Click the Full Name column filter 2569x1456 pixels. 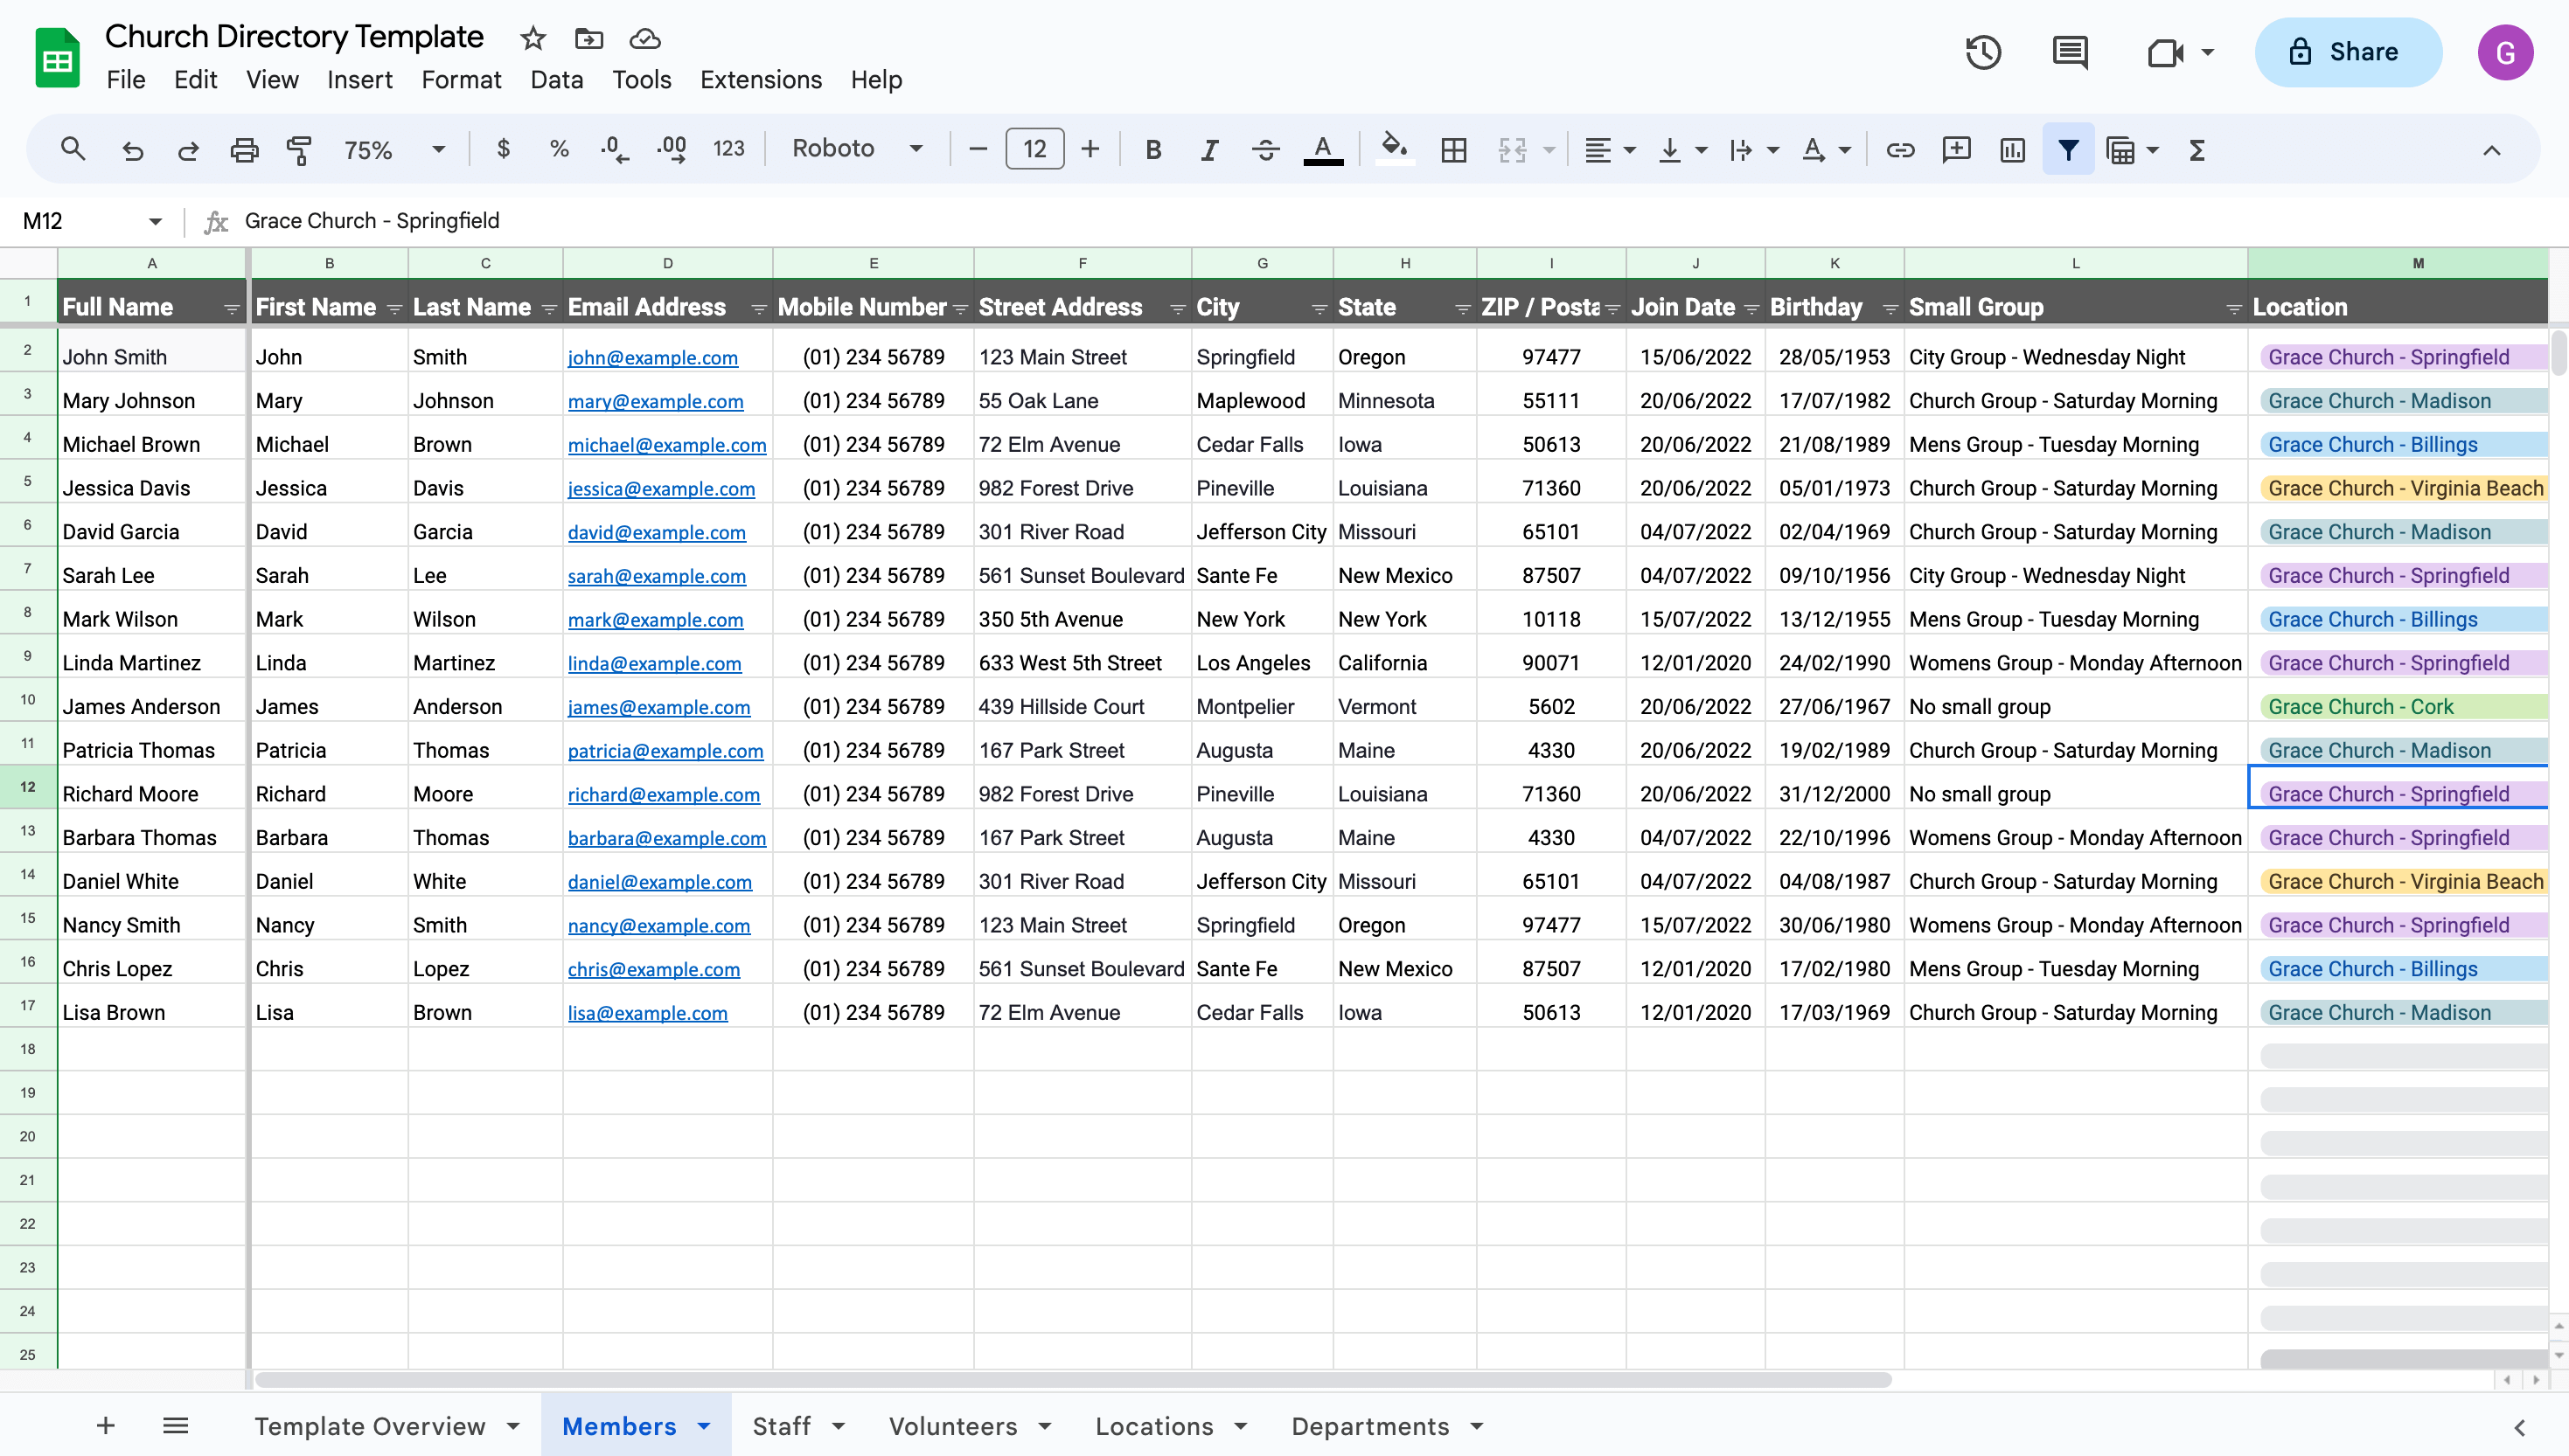[229, 307]
